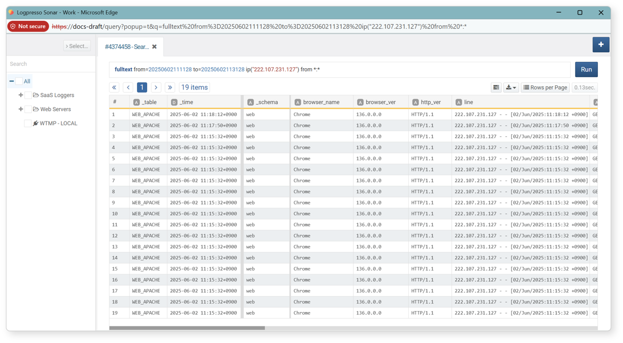The height and width of the screenshot is (343, 623).
Task: Go to first page of results
Action: (x=114, y=87)
